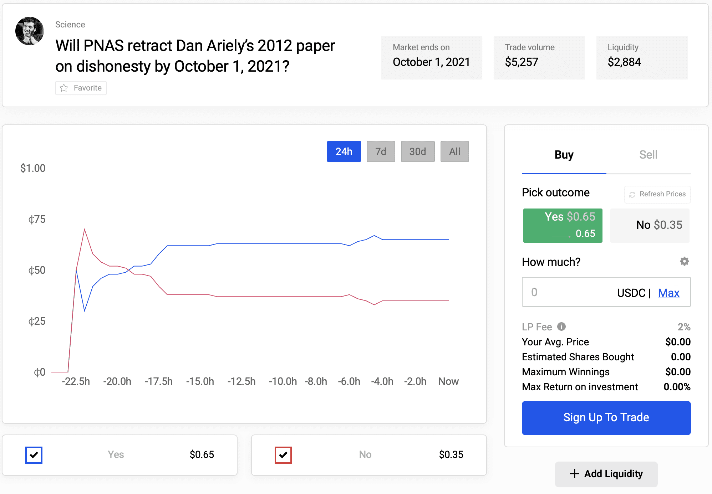
Task: Click the $0.65 price in Yes legend
Action: tap(202, 454)
